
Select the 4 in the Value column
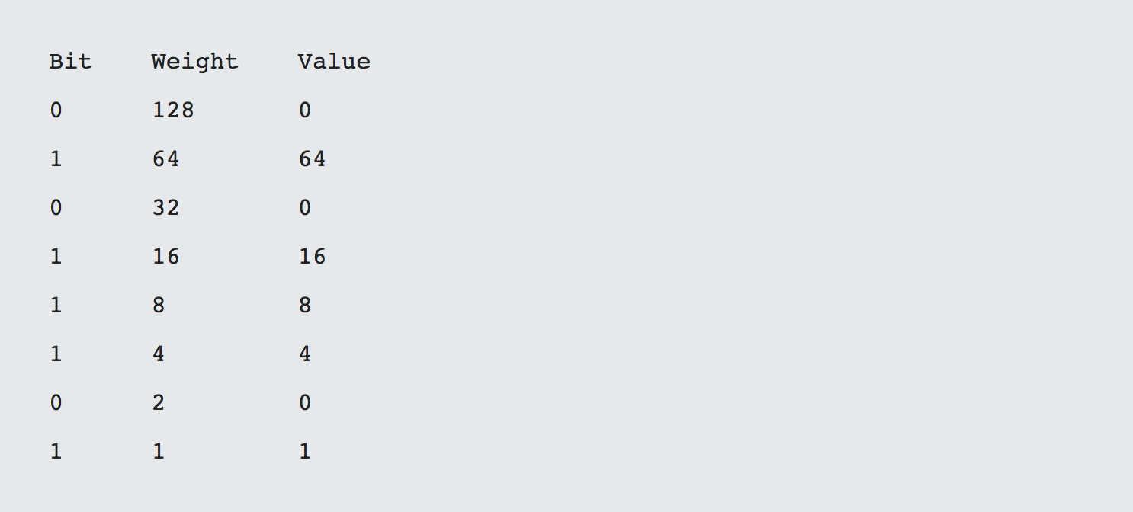[x=304, y=354]
